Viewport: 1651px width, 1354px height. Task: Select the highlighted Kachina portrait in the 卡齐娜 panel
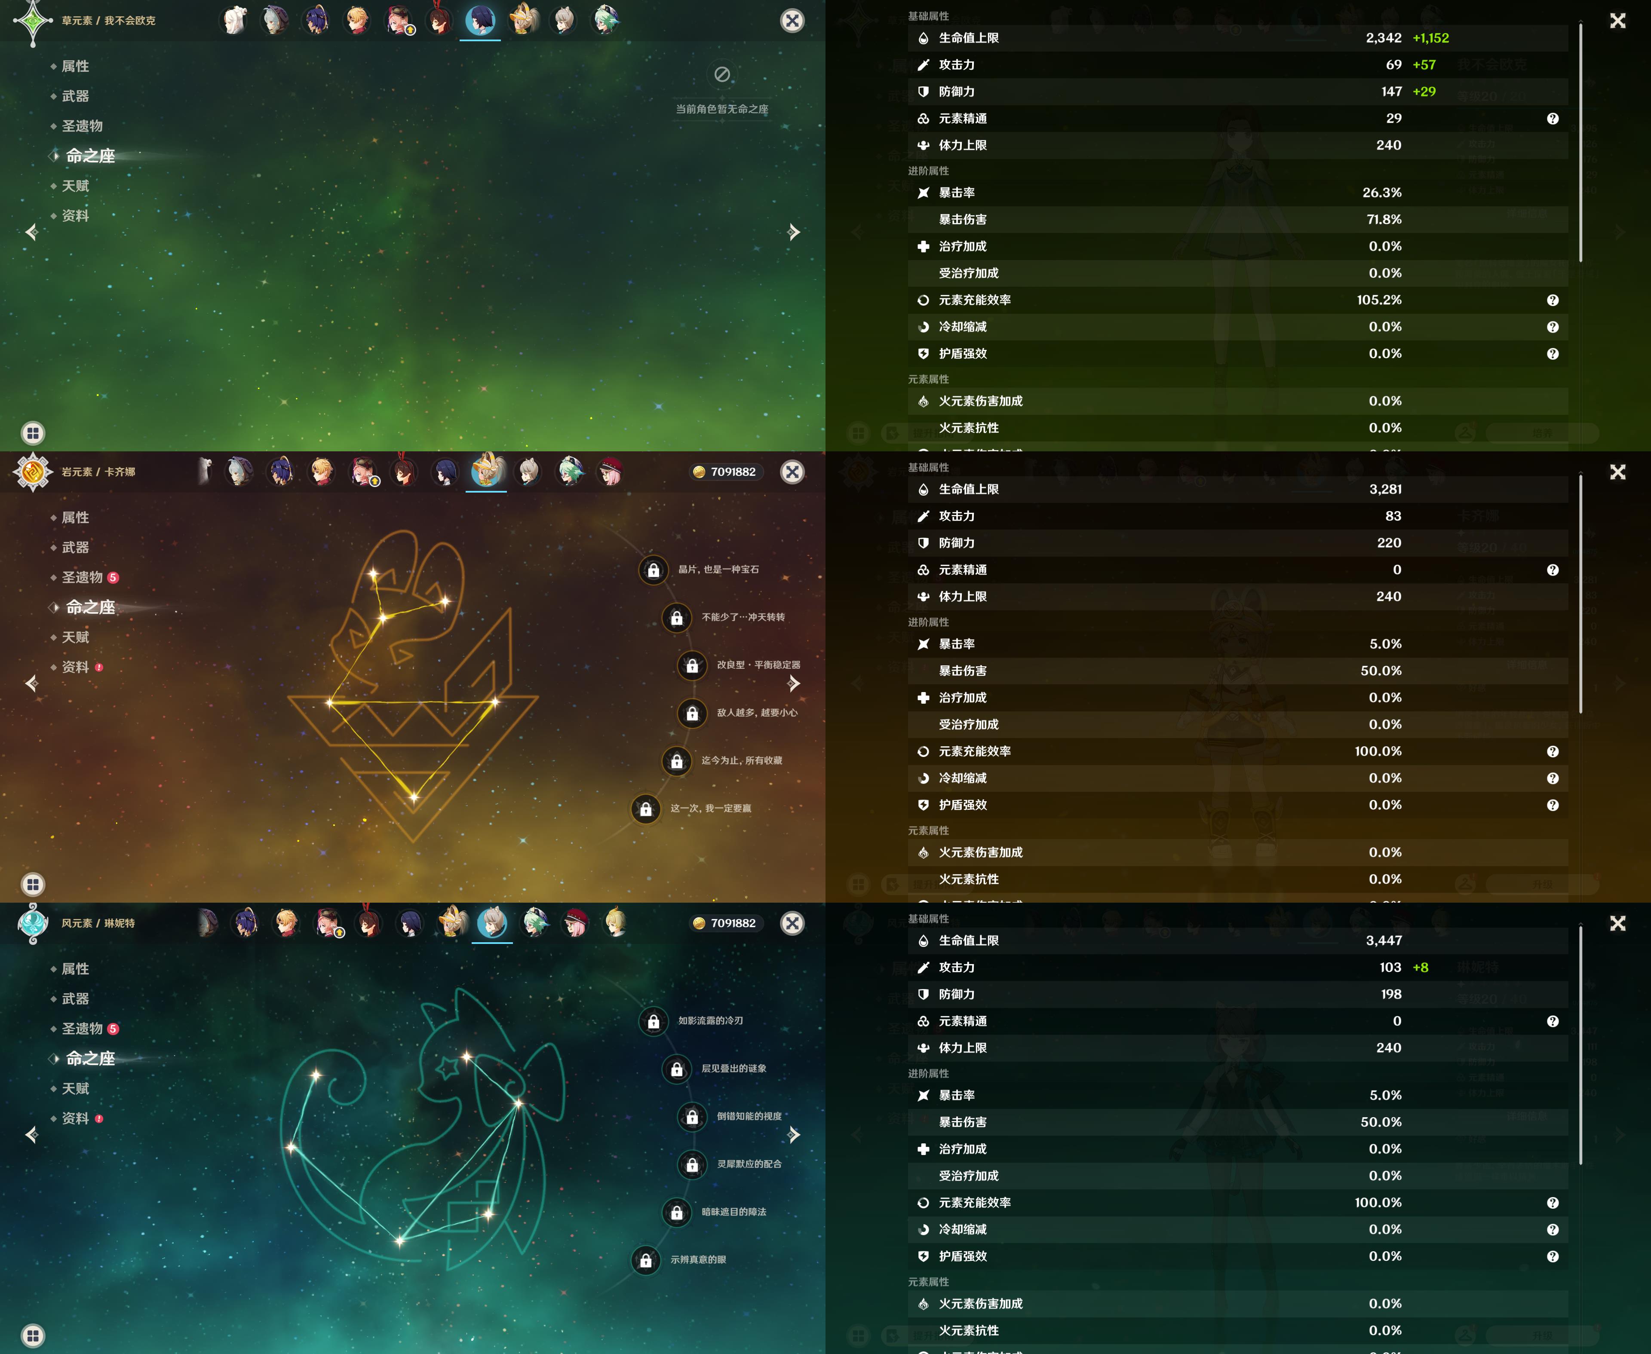pyautogui.click(x=487, y=470)
